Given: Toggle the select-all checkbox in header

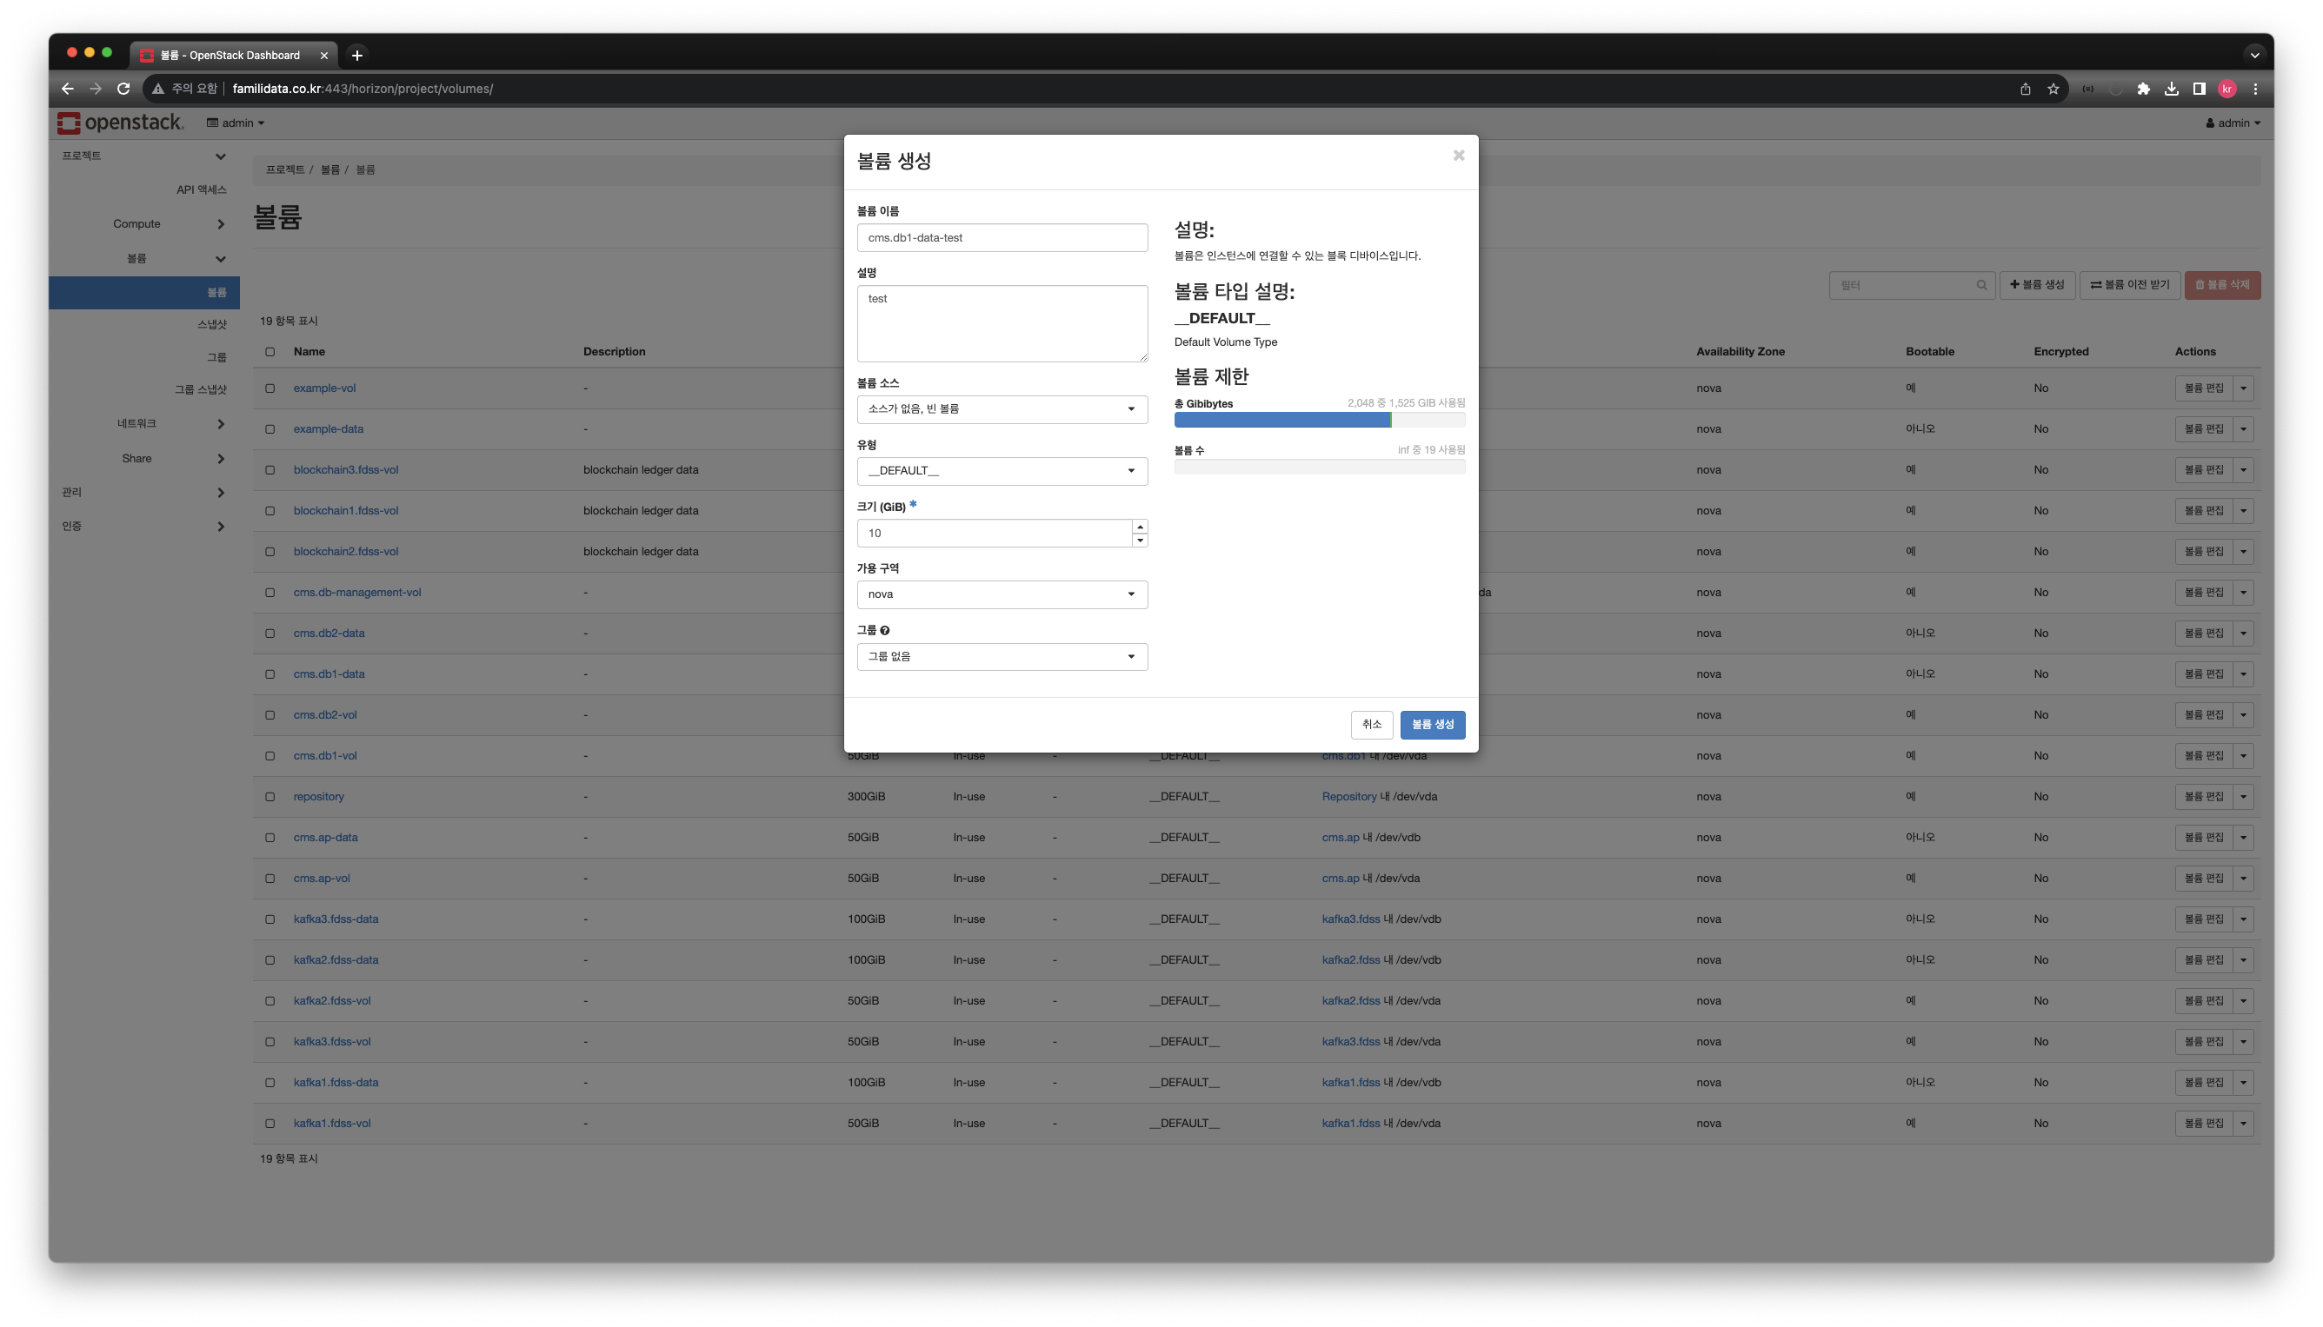Looking at the screenshot, I should coord(270,352).
